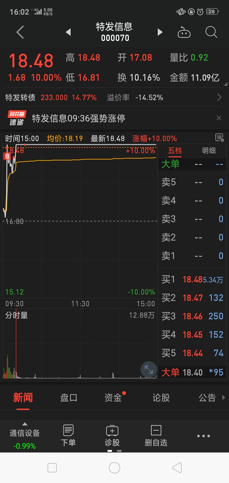Expand the 通信设备 sector panel

tap(25, 436)
